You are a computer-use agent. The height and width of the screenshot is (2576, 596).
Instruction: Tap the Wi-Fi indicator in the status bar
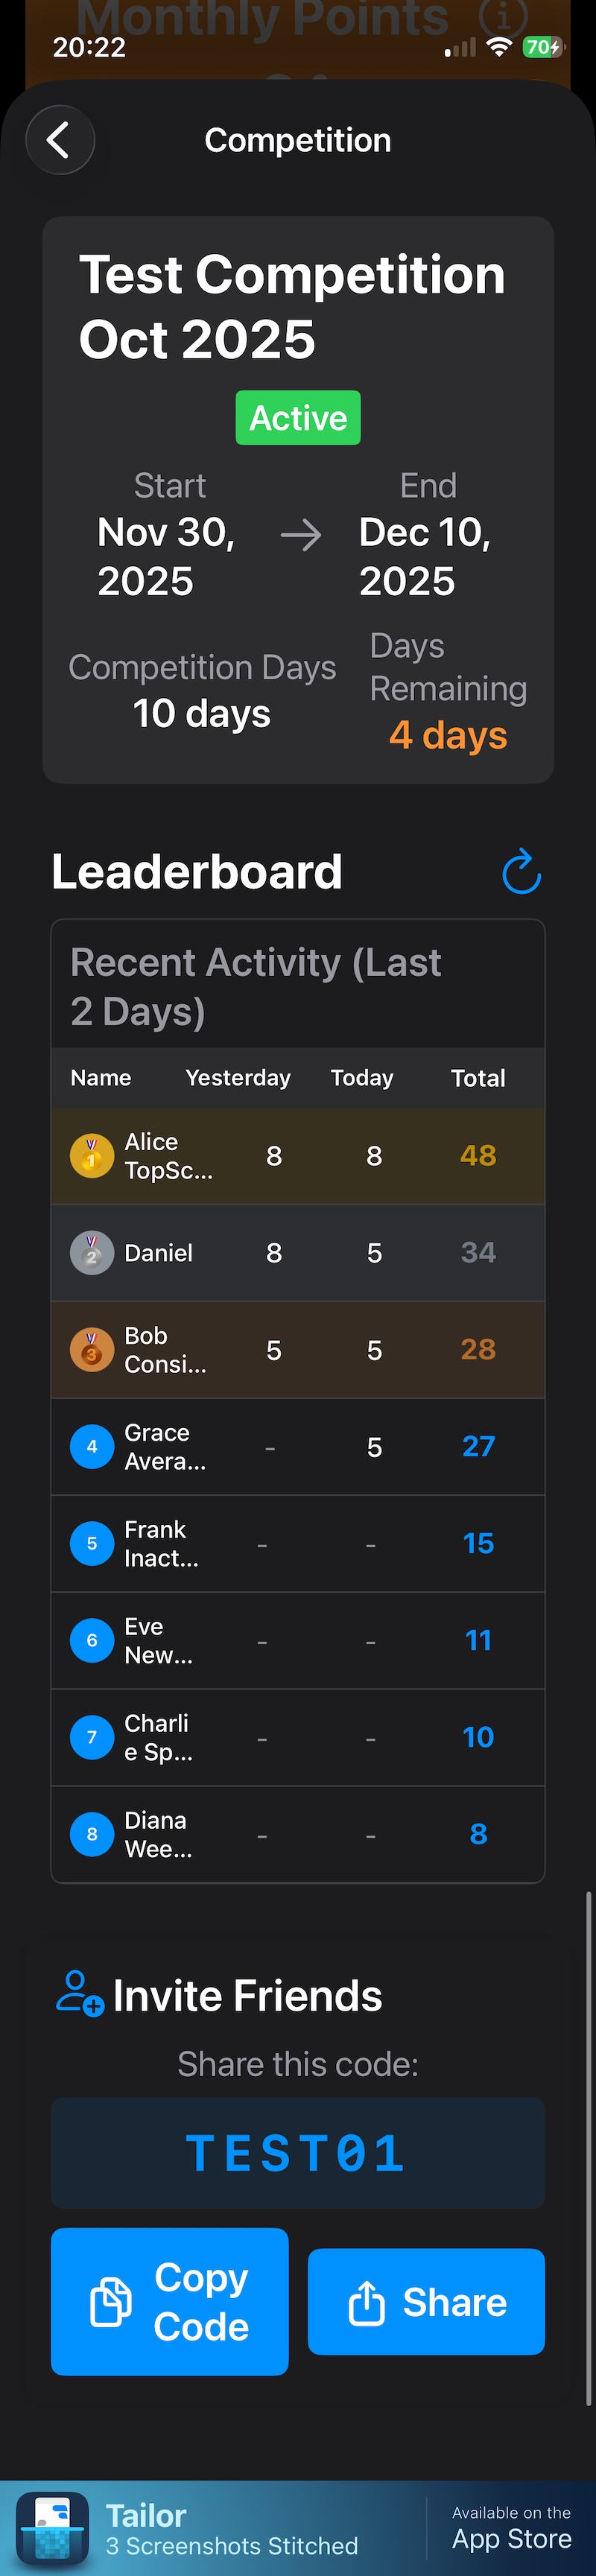coord(498,47)
